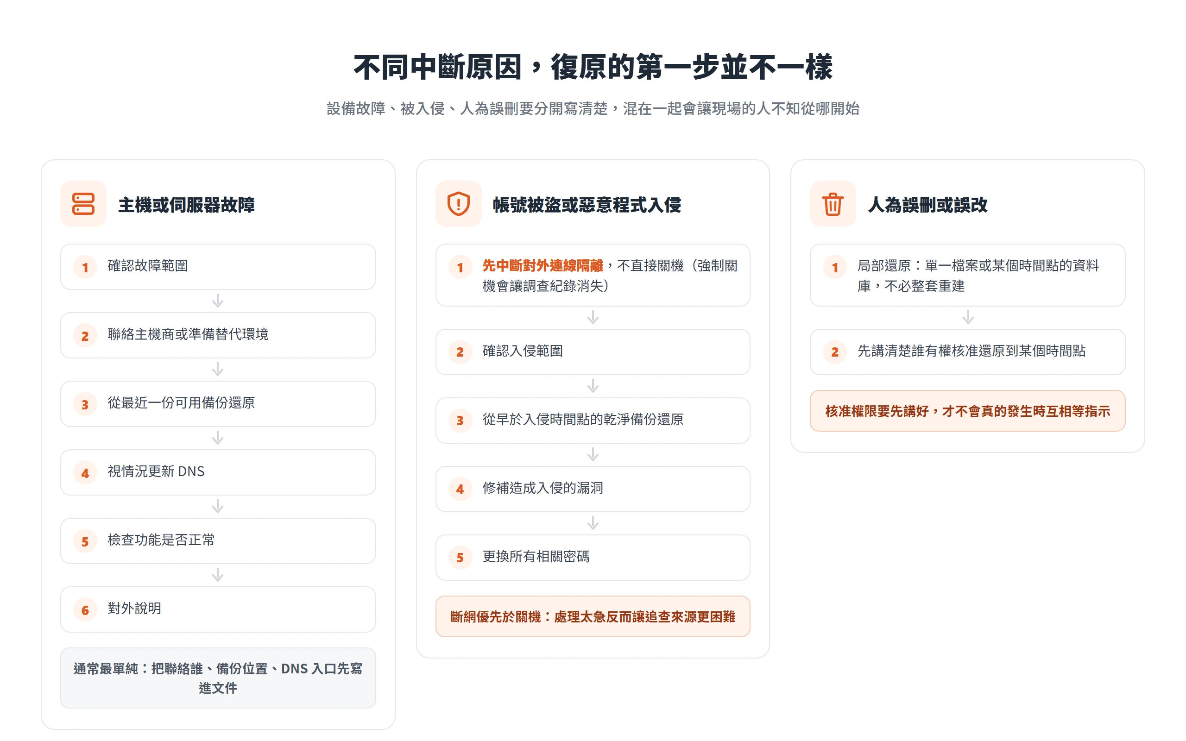Image resolution: width=1186 pixels, height=741 pixels.
Task: Click the step 確認入侵範圍
Action: 593,352
